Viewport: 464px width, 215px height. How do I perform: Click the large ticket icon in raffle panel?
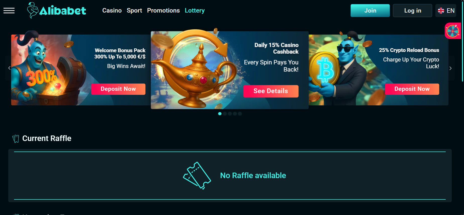197,175
